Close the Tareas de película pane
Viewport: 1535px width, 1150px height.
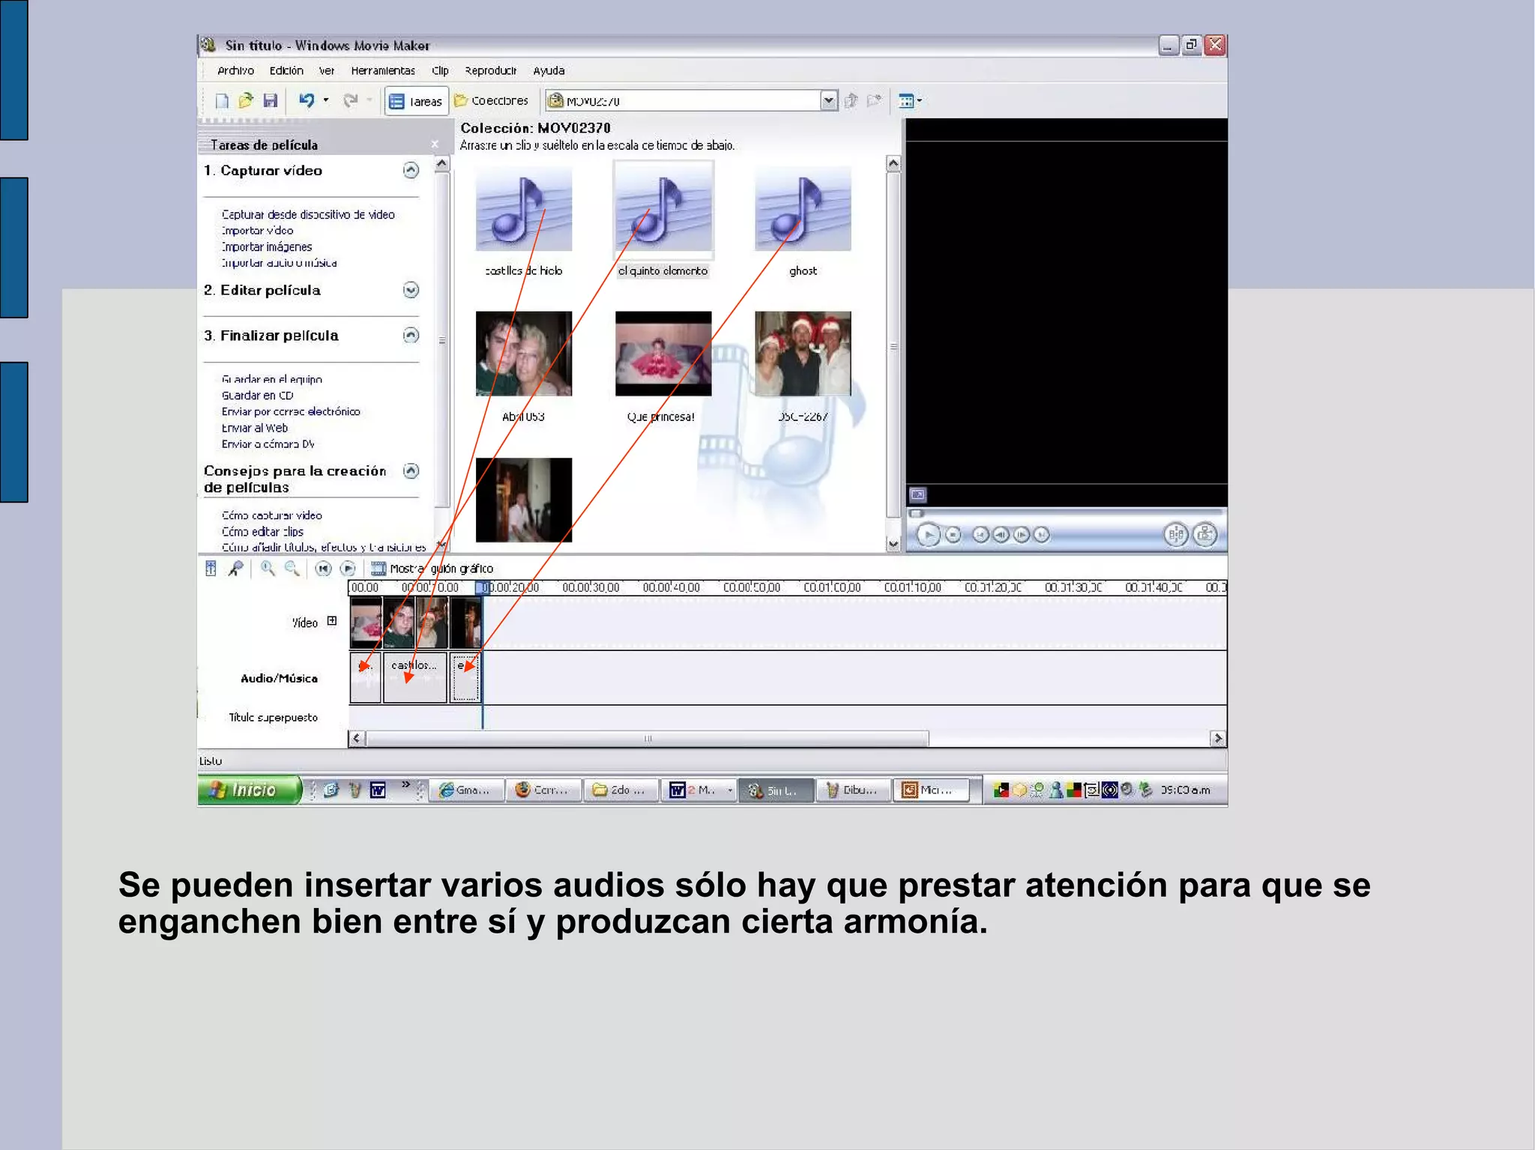point(435,144)
